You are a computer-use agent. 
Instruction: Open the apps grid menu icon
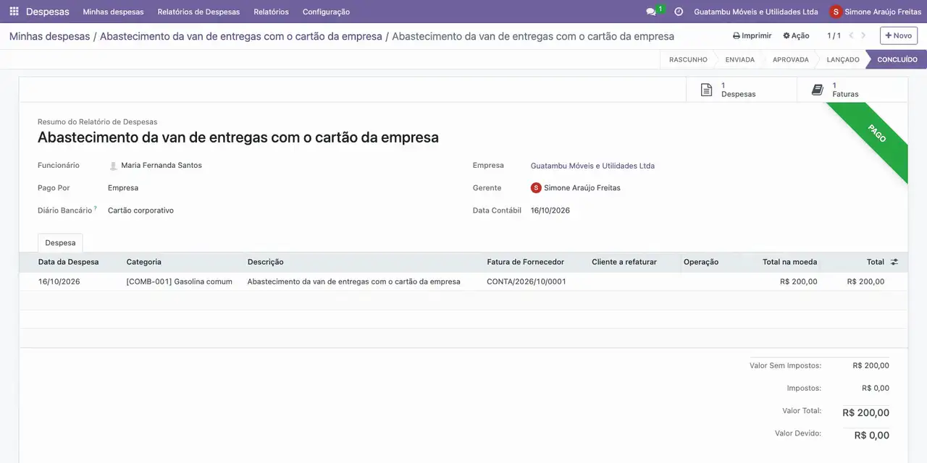pyautogui.click(x=14, y=12)
